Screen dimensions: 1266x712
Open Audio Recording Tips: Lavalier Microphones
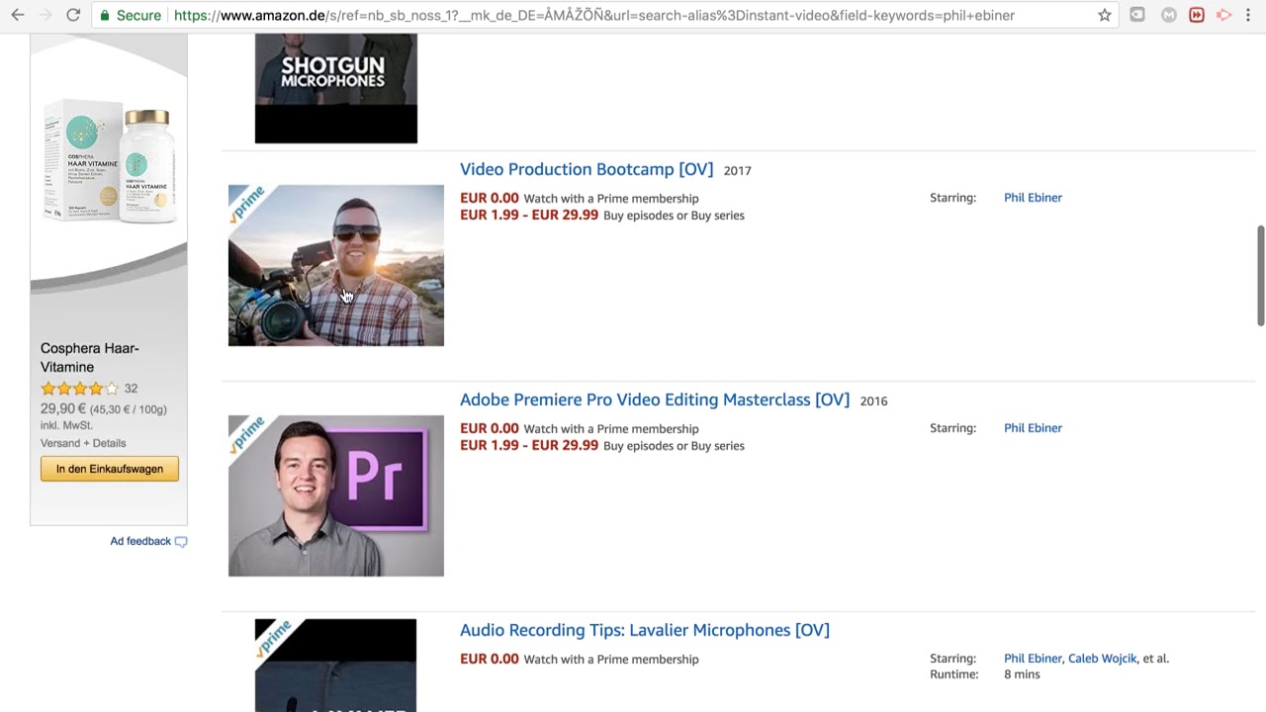645,630
